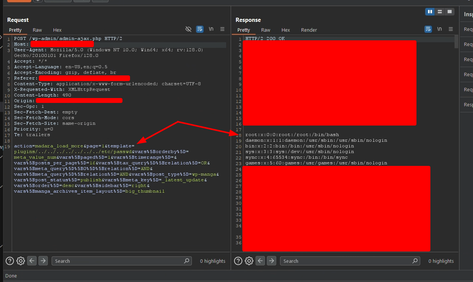Click the 'X-Requested-With: XMLHttpRequest' line

pos(62,89)
